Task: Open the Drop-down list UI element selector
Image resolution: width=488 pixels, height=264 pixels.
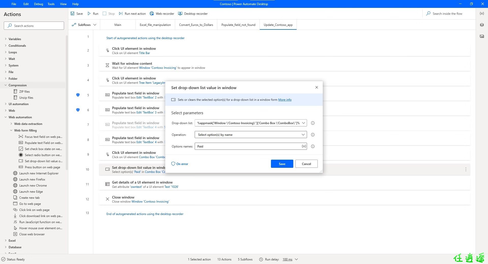Action: 303,123
